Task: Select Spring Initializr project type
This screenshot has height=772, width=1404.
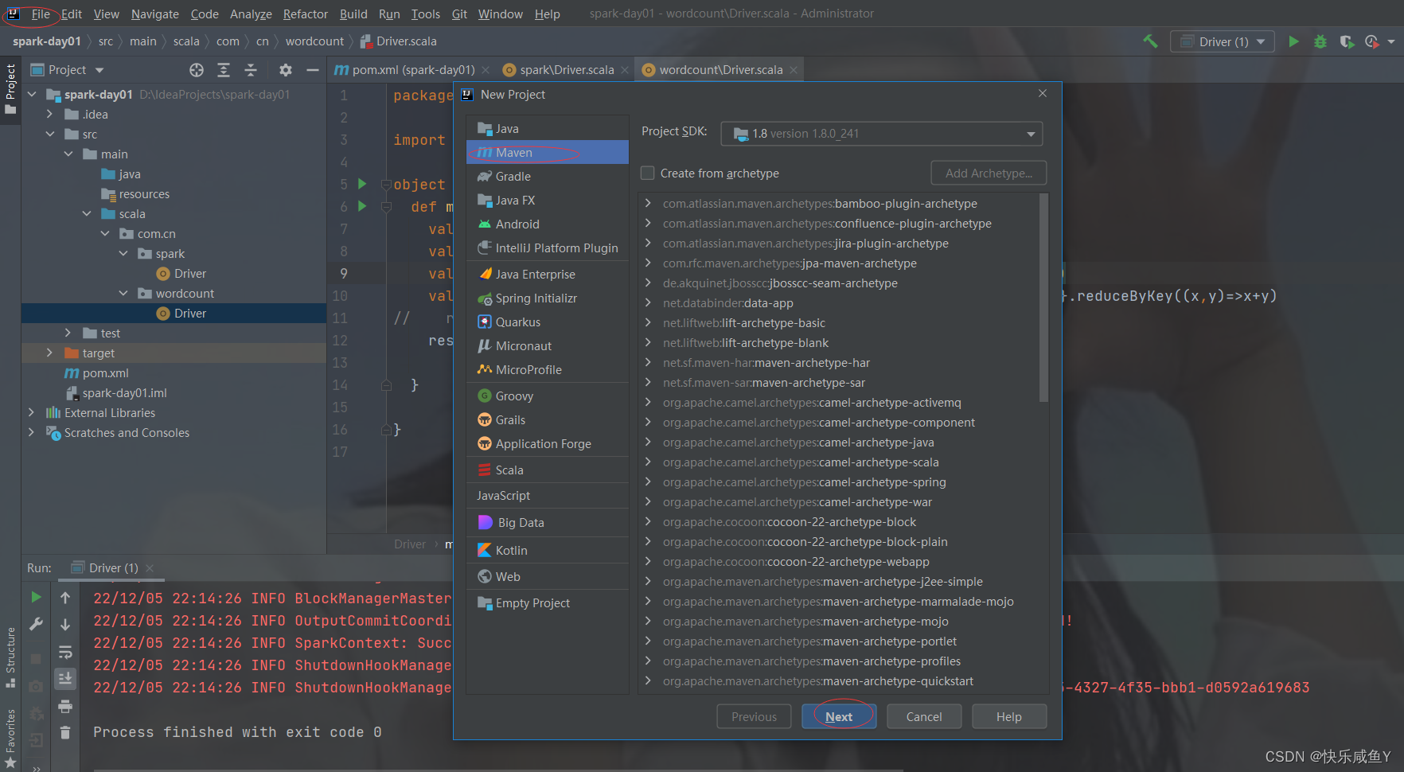Action: (x=548, y=298)
